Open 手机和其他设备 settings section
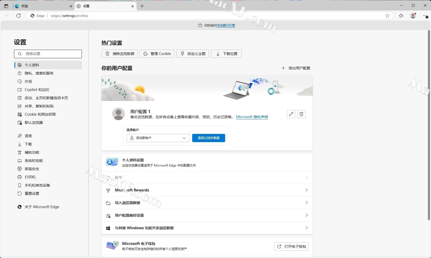This screenshot has width=431, height=258. 48,185
